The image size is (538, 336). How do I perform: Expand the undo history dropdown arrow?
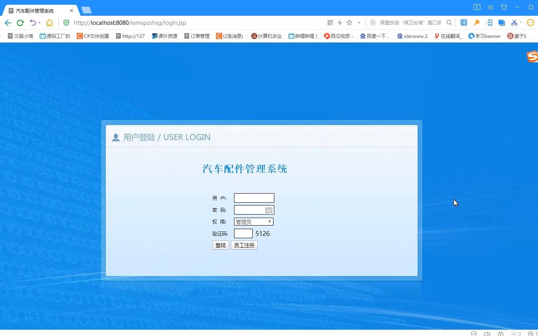[x=39, y=22]
